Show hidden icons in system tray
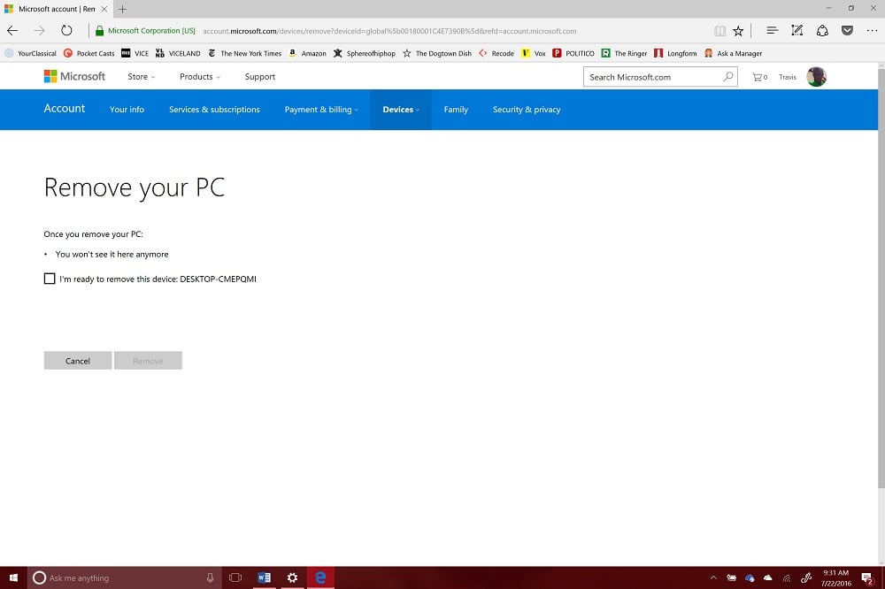This screenshot has width=885, height=589. click(713, 577)
